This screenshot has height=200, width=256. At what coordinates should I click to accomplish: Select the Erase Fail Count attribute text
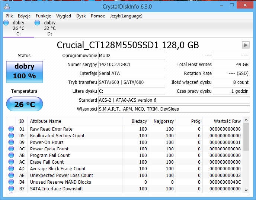click(x=47, y=162)
